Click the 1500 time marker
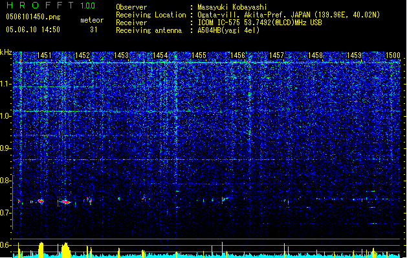Image resolution: width=407 pixels, height=258 pixels. click(393, 55)
